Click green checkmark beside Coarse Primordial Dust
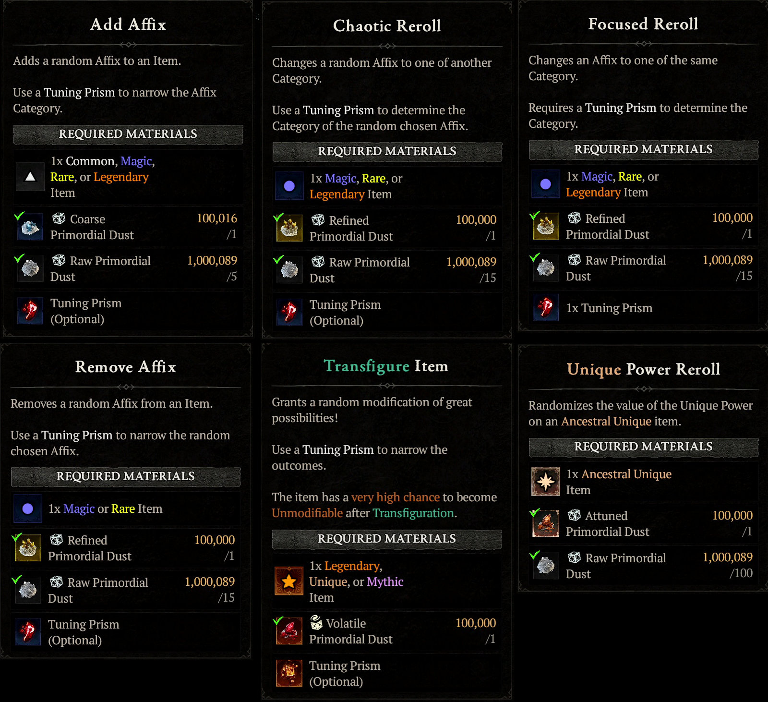The height and width of the screenshot is (702, 768). click(19, 216)
